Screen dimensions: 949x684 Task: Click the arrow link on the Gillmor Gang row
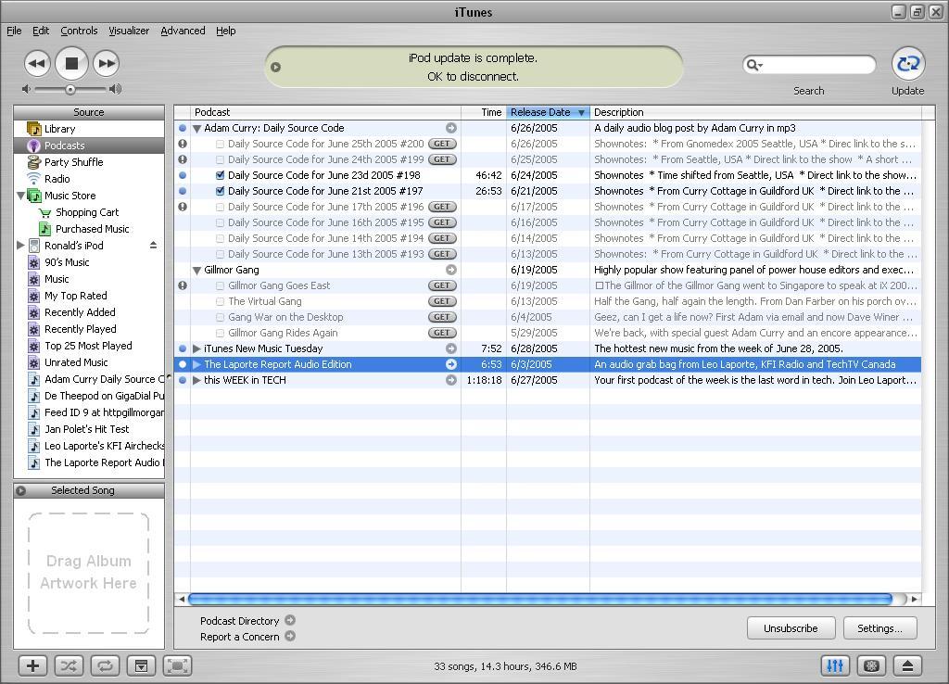click(451, 270)
